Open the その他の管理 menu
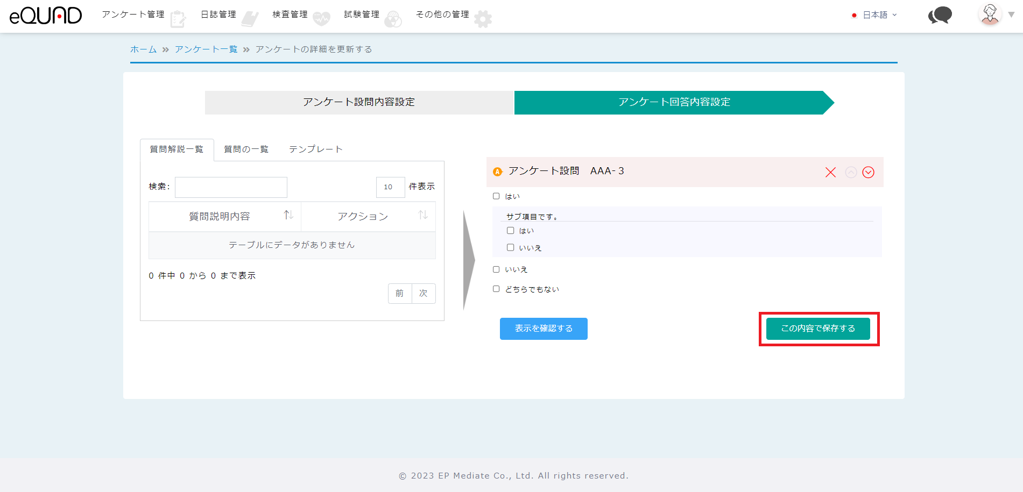Image resolution: width=1023 pixels, height=492 pixels. click(442, 15)
